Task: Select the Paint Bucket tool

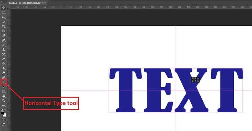Action: pos(3,64)
